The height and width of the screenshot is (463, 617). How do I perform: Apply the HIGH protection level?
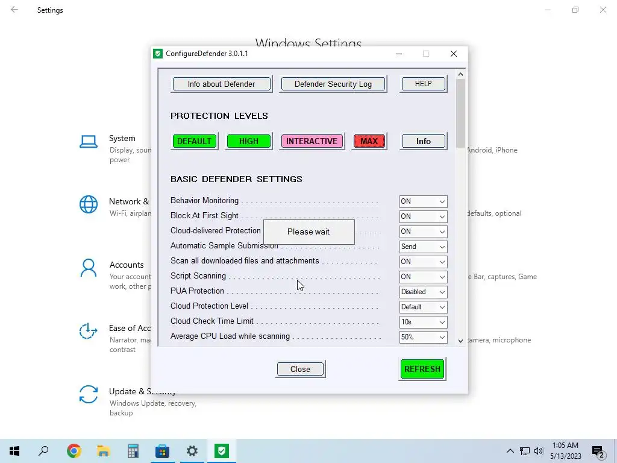(249, 141)
